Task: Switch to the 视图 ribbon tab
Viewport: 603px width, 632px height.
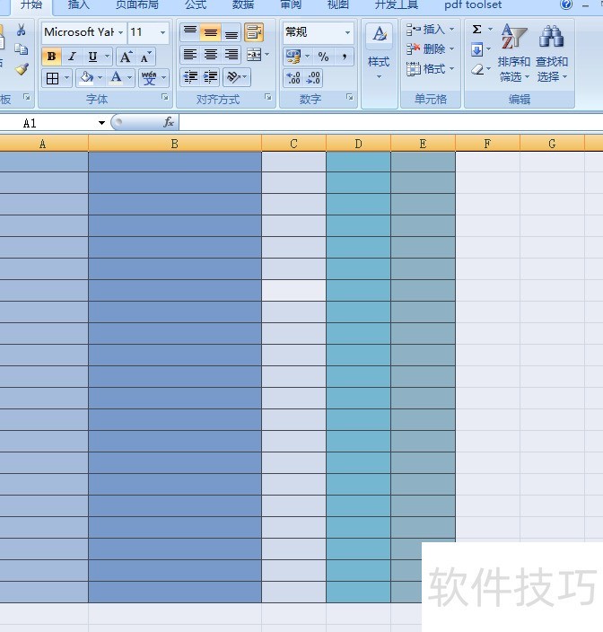Action: pyautogui.click(x=337, y=4)
